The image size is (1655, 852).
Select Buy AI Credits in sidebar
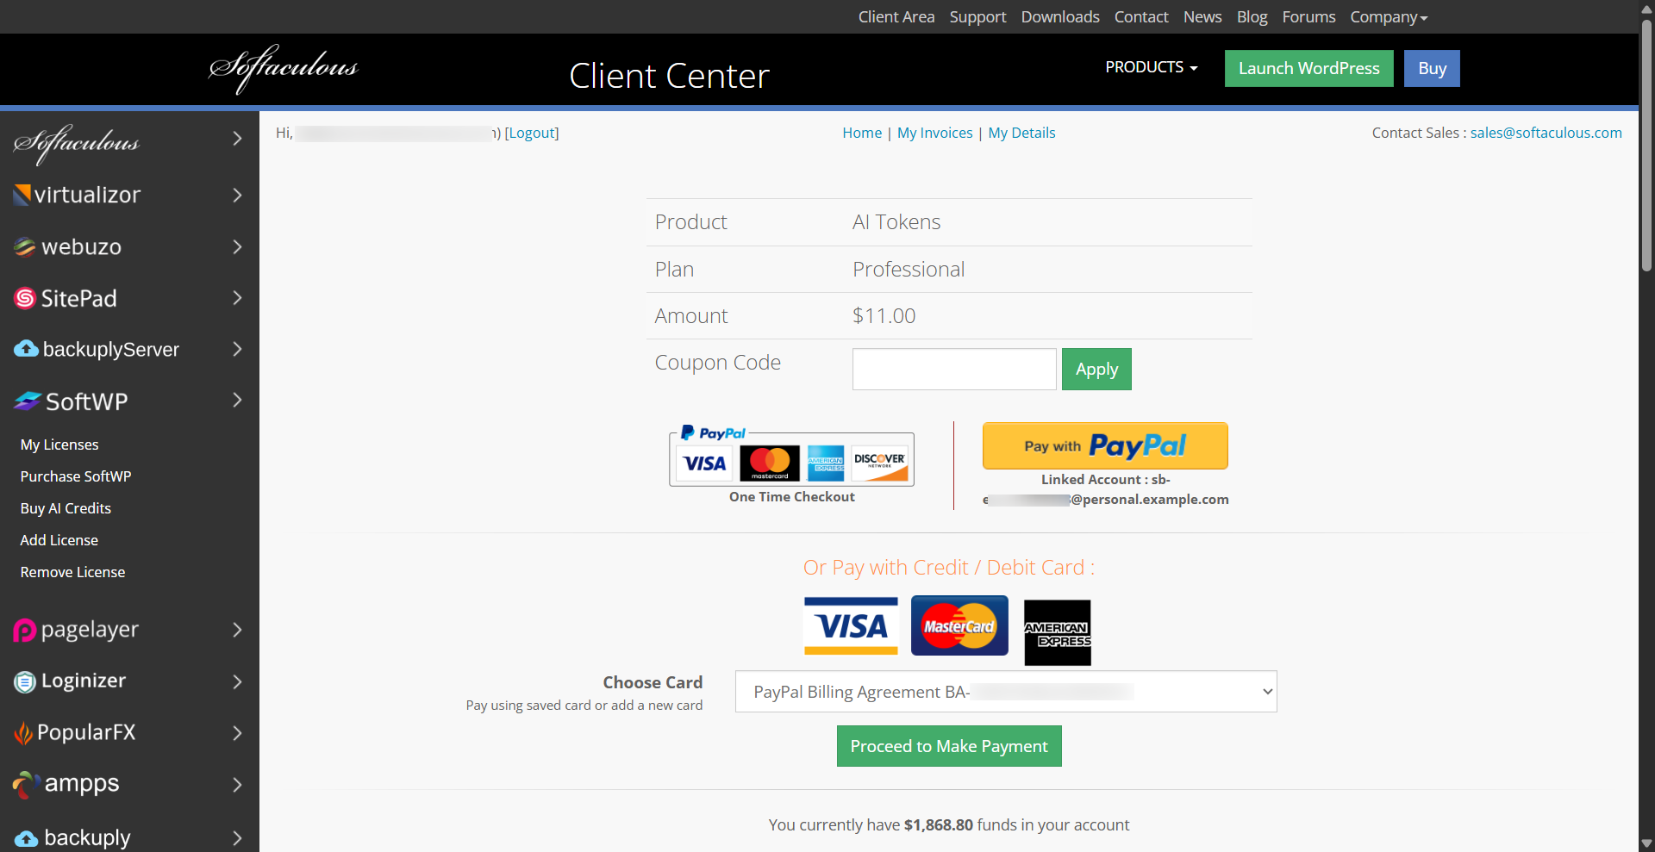[x=66, y=508]
